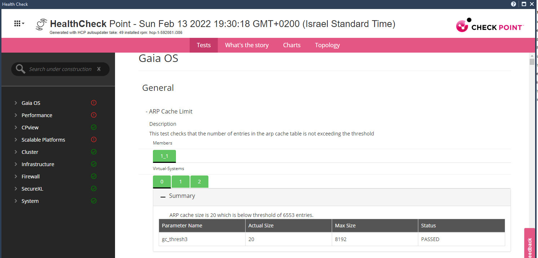This screenshot has height=258, width=538.
Task: Clear the search field with the X
Action: point(98,68)
